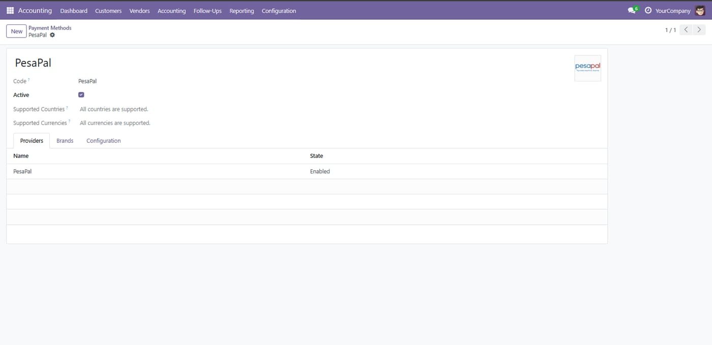Open the Accounting menu item
712x345 pixels.
pos(171,11)
